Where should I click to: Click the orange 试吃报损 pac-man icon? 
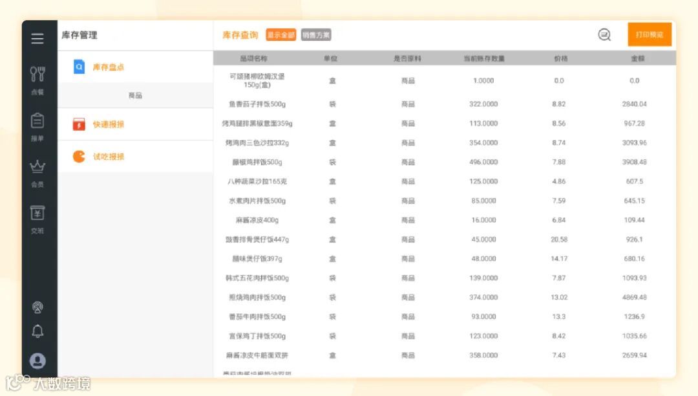79,157
